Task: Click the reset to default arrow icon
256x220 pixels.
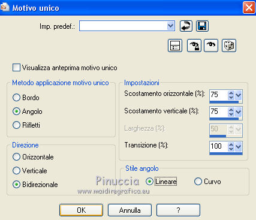Action: (186, 26)
